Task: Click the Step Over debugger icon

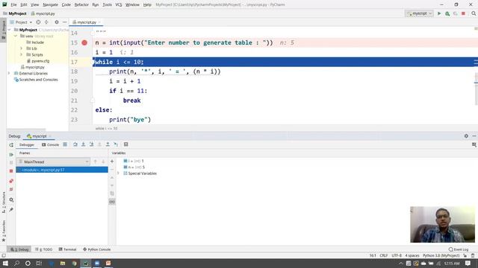Action: [75, 144]
